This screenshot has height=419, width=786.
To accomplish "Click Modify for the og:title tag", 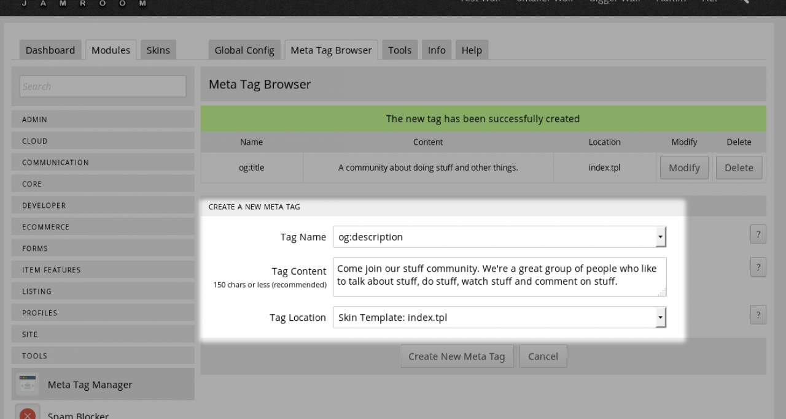I will [684, 167].
